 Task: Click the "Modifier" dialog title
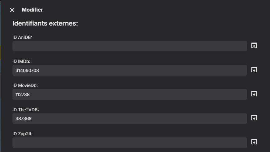click(x=32, y=10)
